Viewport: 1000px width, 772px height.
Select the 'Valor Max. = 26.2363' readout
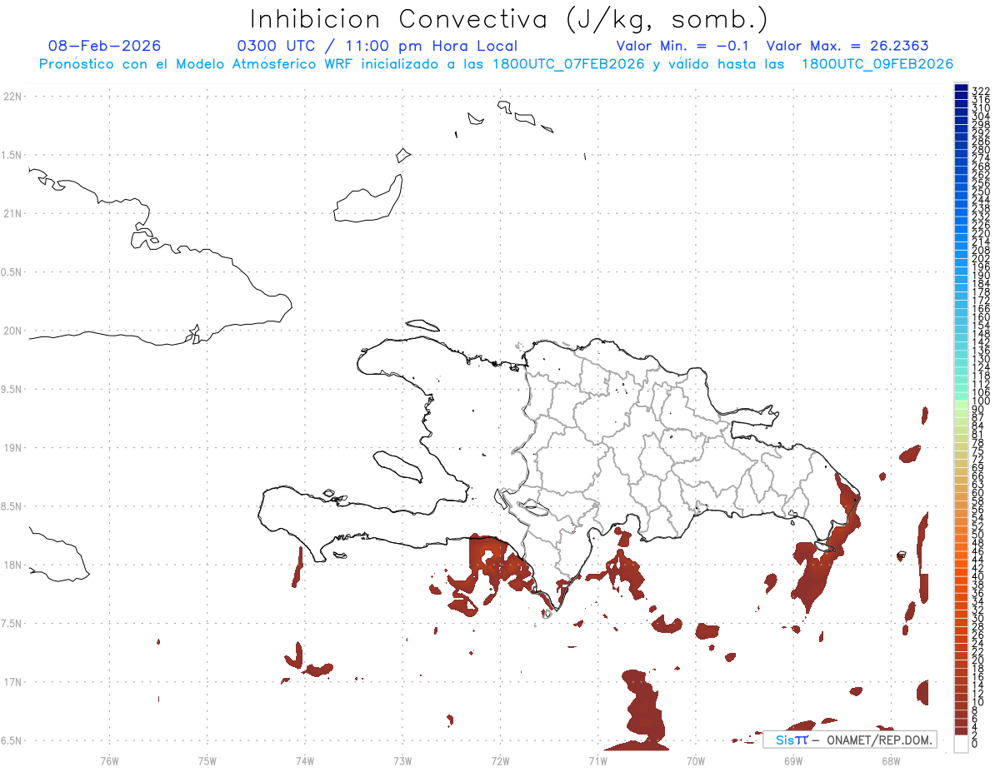tap(847, 46)
